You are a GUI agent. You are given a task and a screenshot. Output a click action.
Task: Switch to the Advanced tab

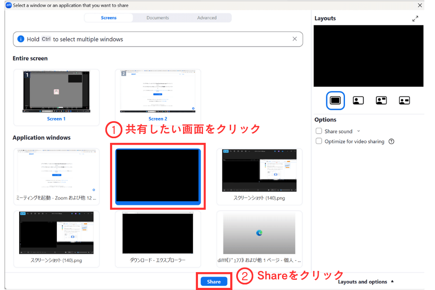click(x=207, y=18)
